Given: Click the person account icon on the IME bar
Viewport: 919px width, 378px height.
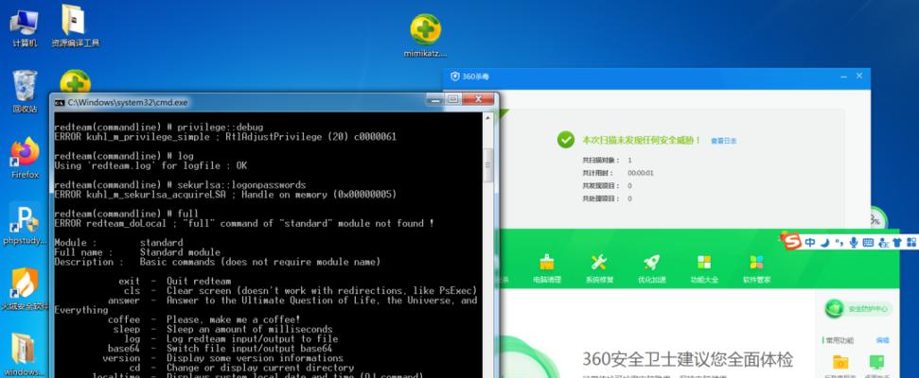Looking at the screenshot, I should pyautogui.click(x=883, y=243).
